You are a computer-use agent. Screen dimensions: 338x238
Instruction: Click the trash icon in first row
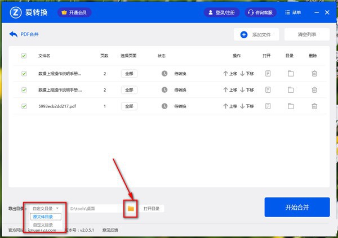click(x=314, y=73)
